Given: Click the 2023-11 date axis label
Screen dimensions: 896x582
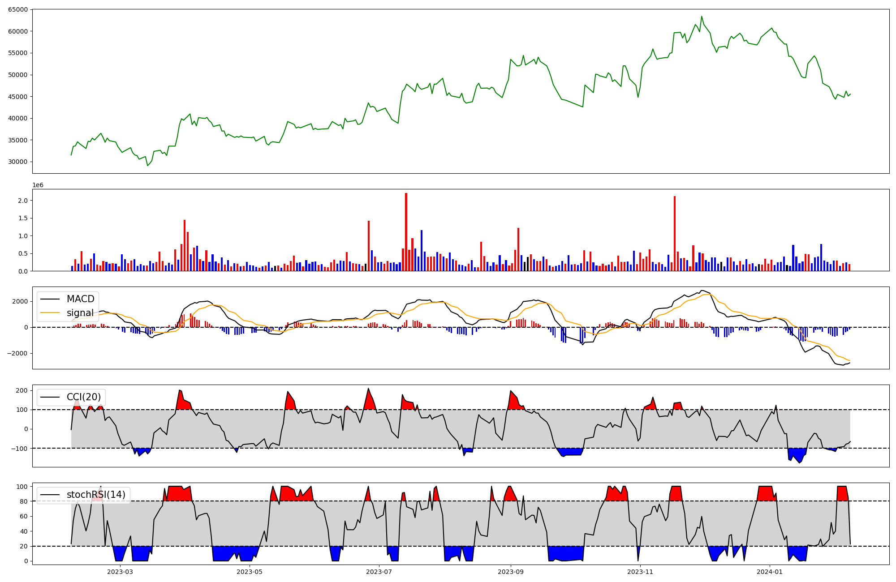Looking at the screenshot, I should coord(640,572).
